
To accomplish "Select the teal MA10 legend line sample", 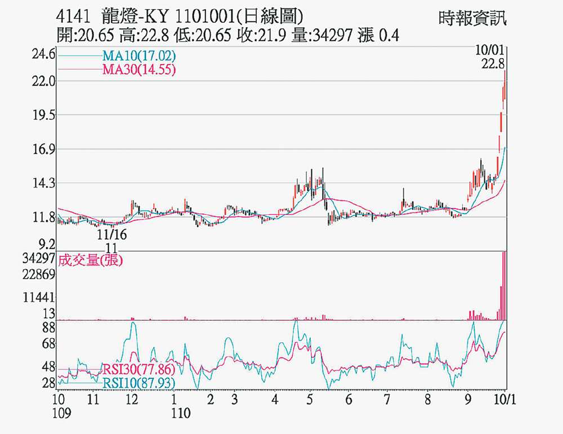I will click(x=79, y=56).
